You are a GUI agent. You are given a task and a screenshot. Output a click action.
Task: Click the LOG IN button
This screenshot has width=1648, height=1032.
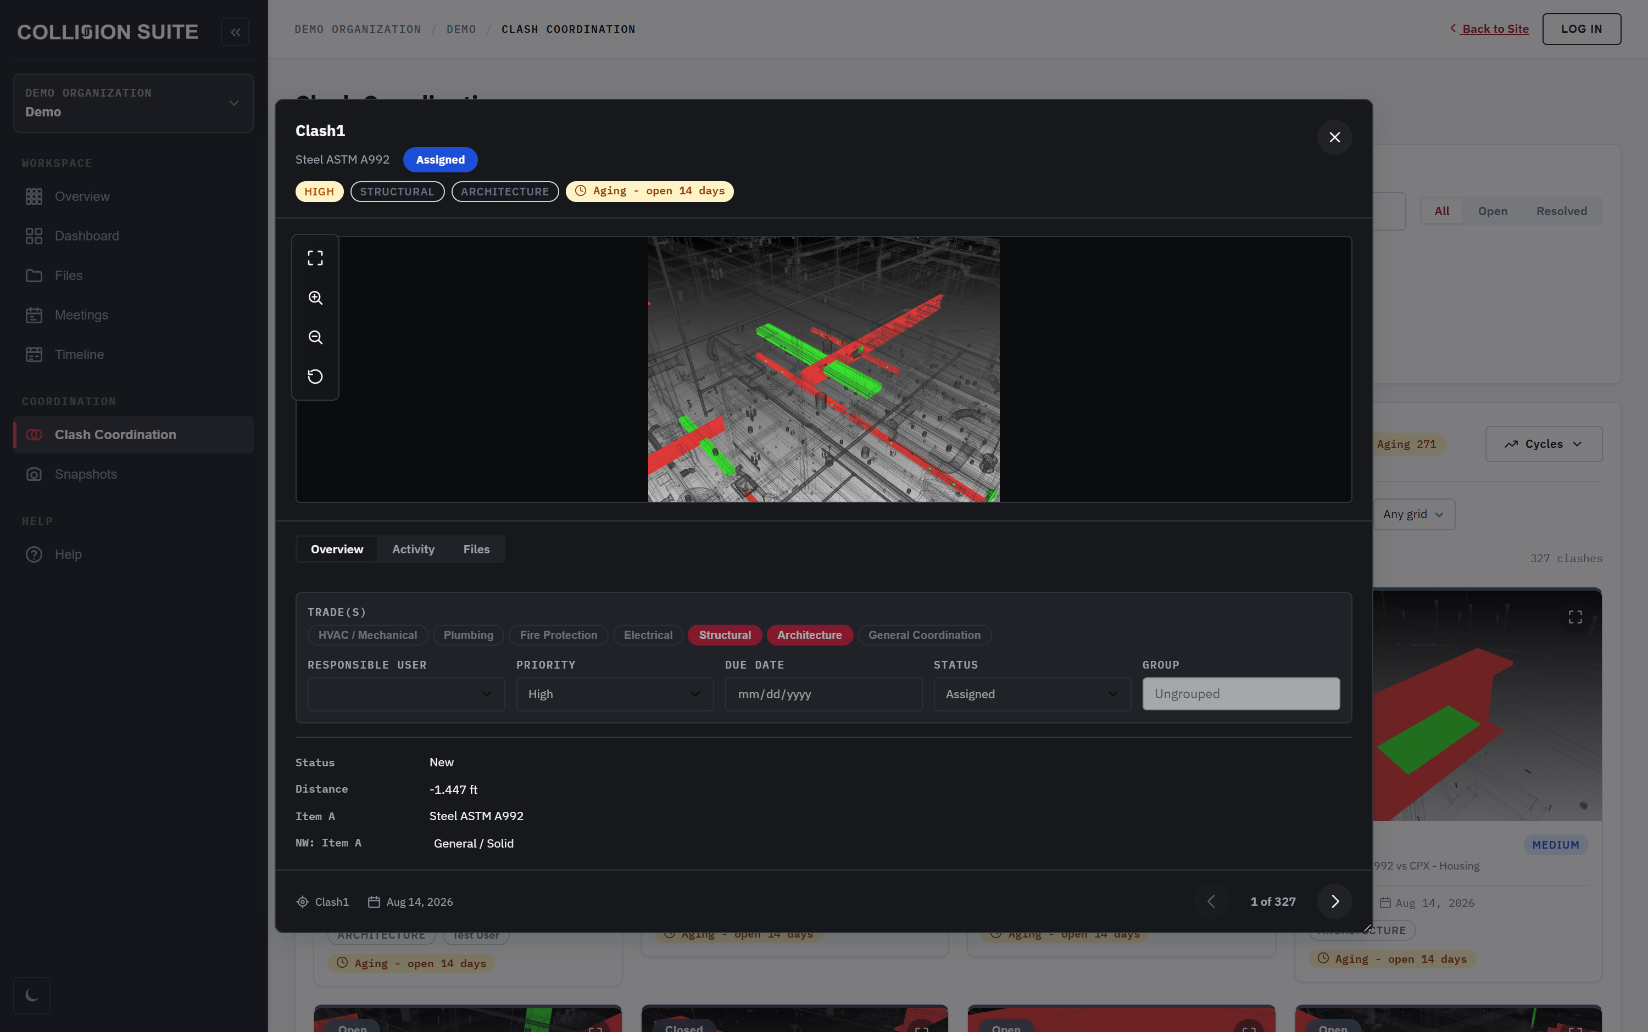tap(1581, 29)
